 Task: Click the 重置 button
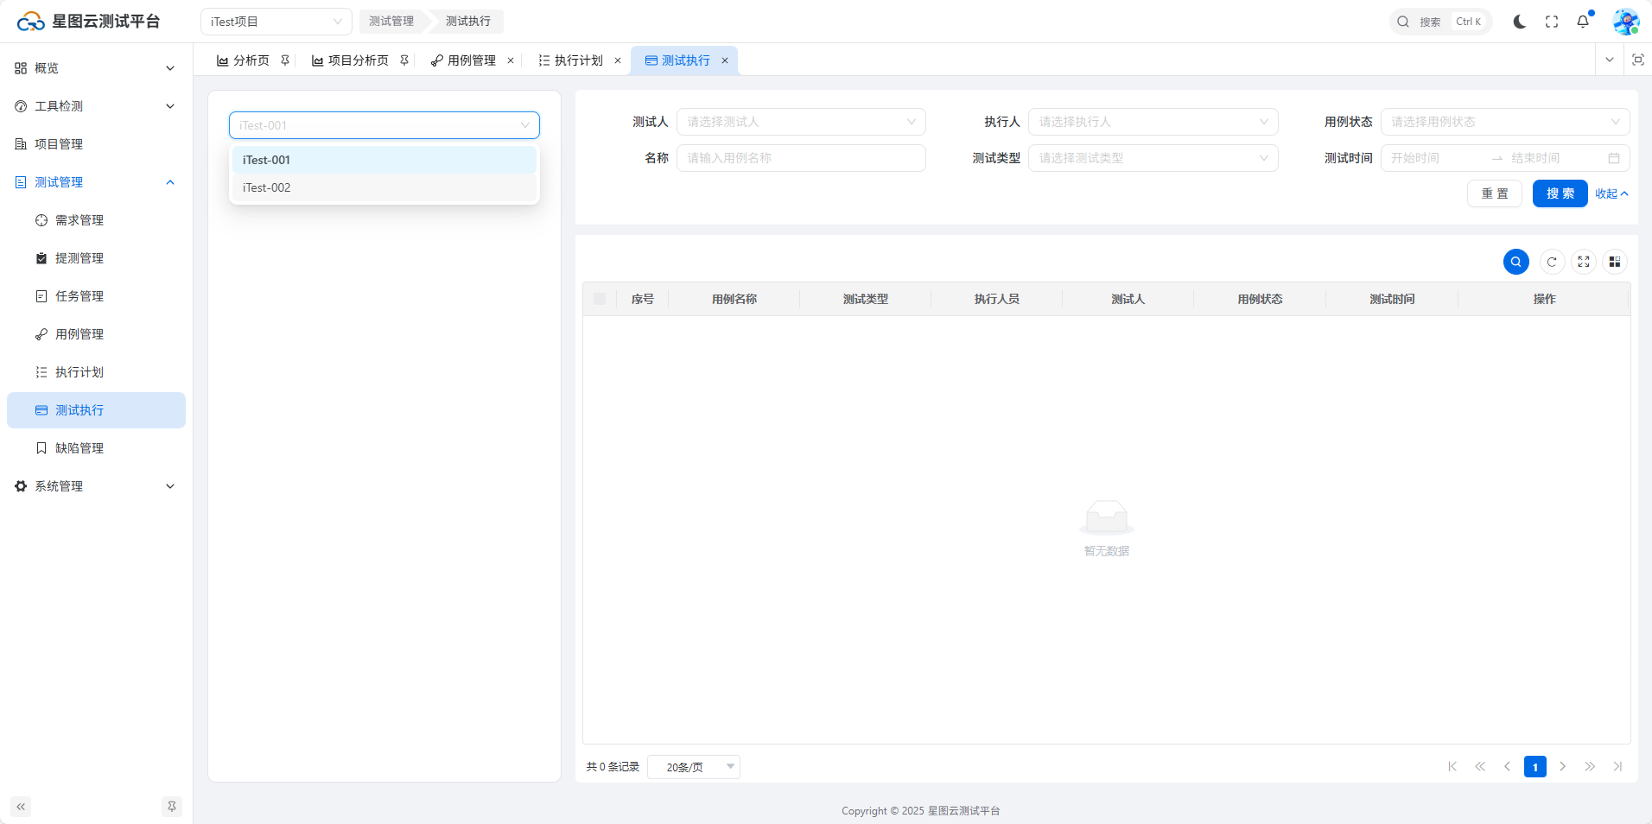[1494, 193]
